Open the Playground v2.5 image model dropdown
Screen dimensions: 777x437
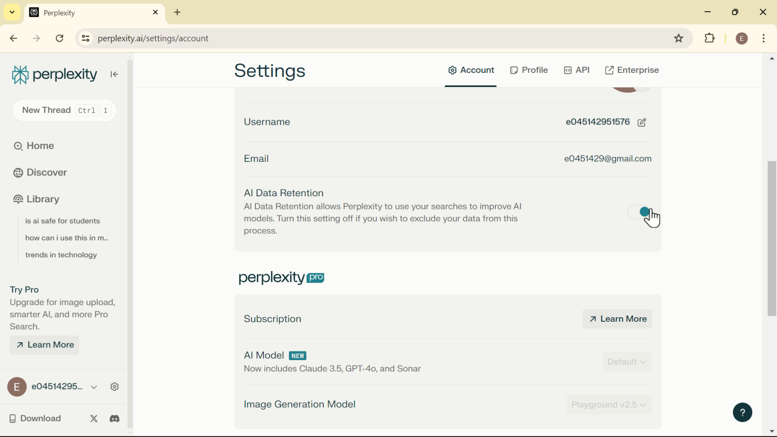coord(609,405)
